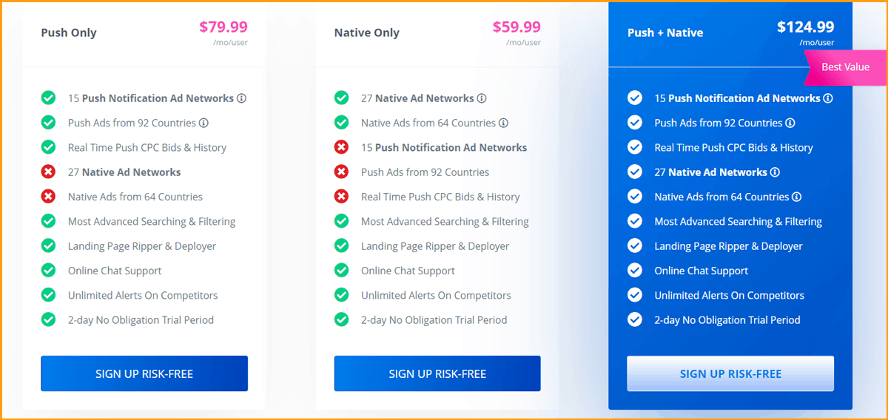888x420 pixels.
Task: Click info icon beside Push + Native 15 Push Notification Ad Networks
Action: (x=828, y=98)
